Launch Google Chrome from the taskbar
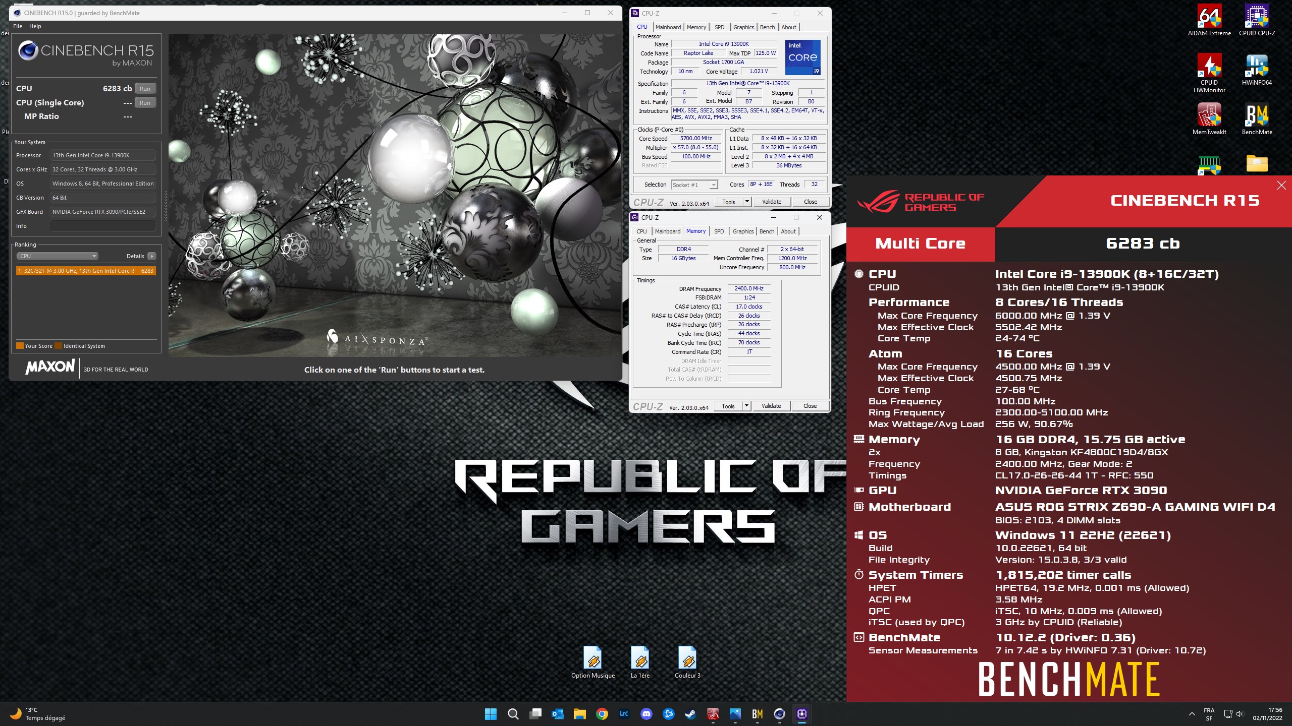The image size is (1292, 726). (x=602, y=714)
